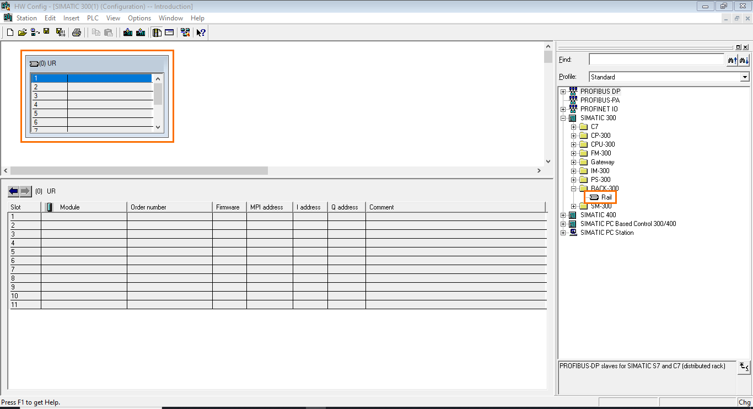Image resolution: width=753 pixels, height=409 pixels.
Task: Collapse the RACK-300 folder
Action: click(573, 188)
